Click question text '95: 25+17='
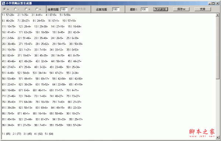The image size is (221, 141). (x=76, y=119)
